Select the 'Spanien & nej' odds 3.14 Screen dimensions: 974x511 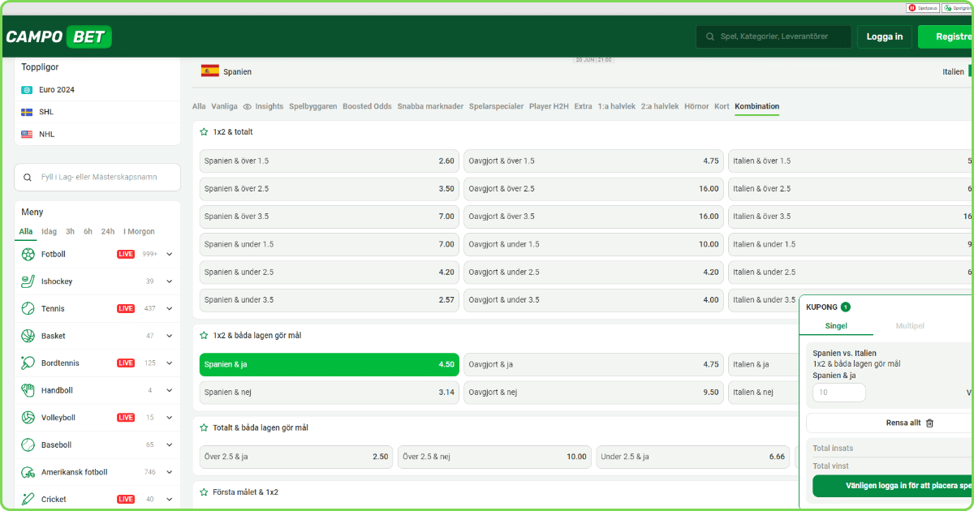(330, 393)
